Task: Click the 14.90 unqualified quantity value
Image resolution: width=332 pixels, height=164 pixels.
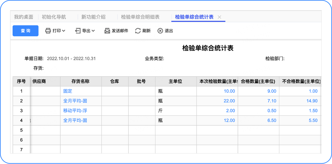Action: click(312, 101)
